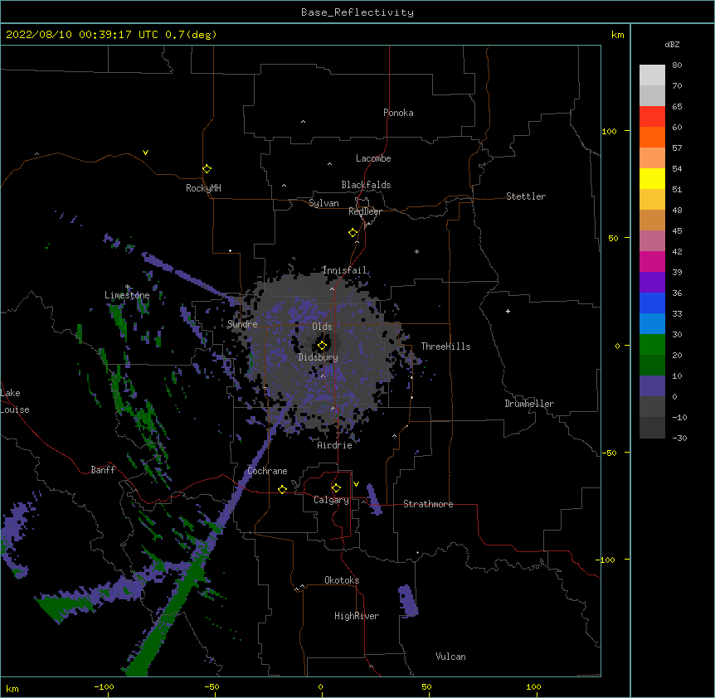Click the yellow station marker at RockyMH

[x=207, y=169]
